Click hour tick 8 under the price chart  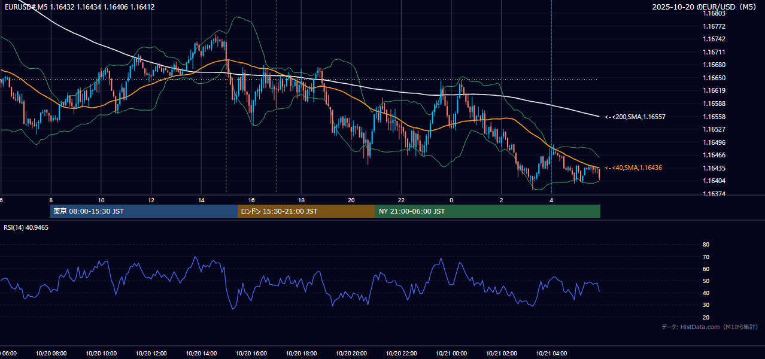[x=51, y=200]
